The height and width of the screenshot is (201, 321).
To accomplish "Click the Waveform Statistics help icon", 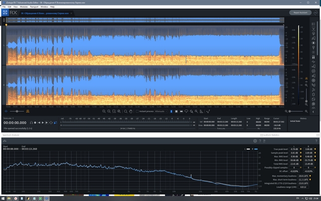I will 316,141.
